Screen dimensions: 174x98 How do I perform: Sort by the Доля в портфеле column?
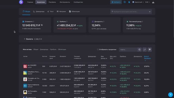pos(147,57)
